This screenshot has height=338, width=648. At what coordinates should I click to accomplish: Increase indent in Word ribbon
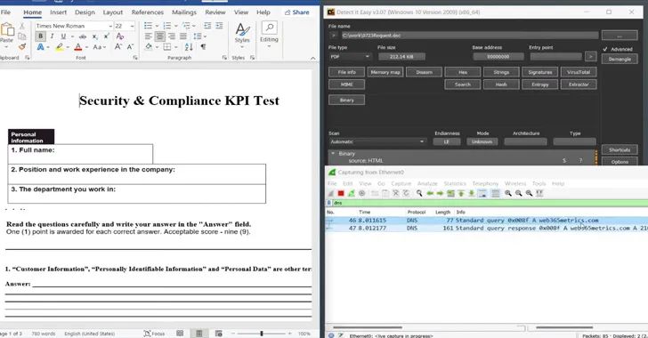pyautogui.click(x=219, y=26)
